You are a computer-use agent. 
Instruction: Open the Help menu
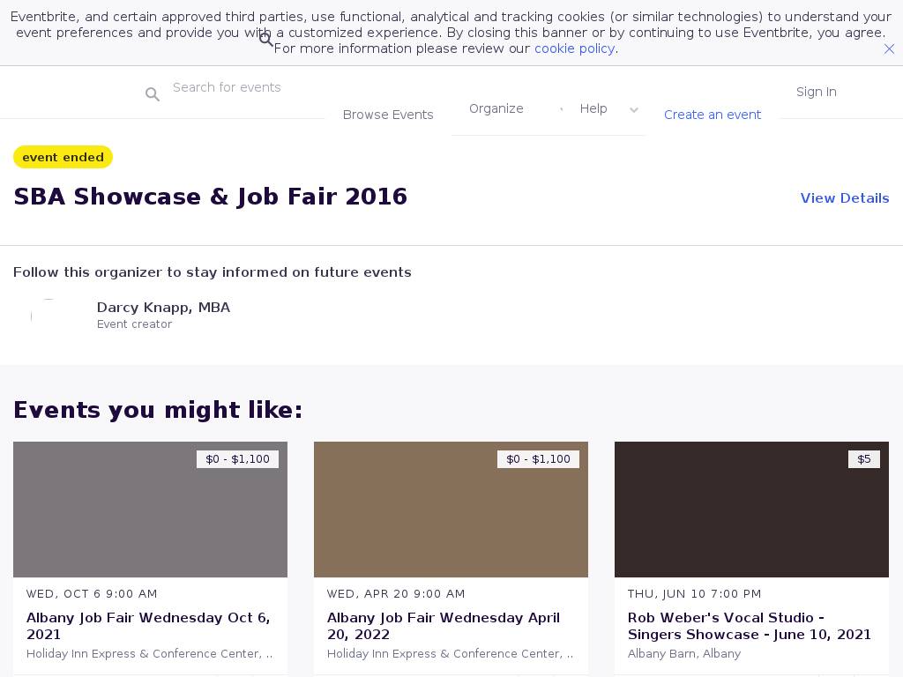593,108
